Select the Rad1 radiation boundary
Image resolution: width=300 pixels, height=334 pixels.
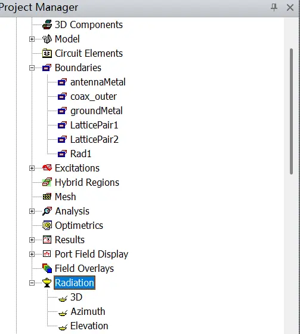(x=81, y=154)
